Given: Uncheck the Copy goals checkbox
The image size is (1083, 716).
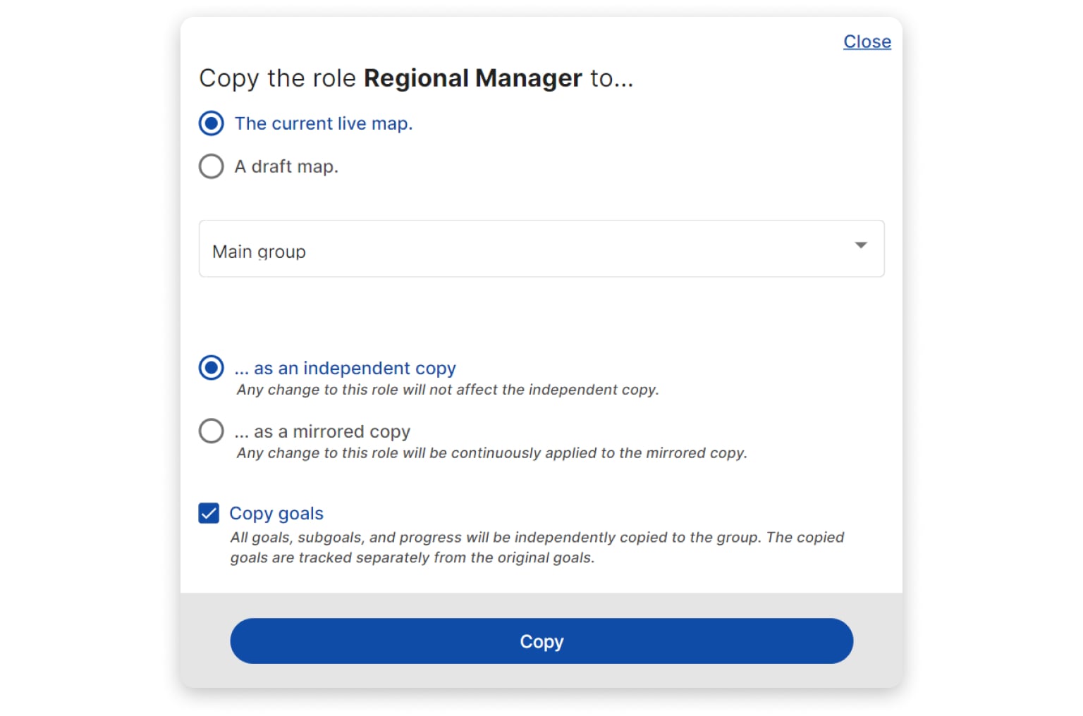Looking at the screenshot, I should [x=209, y=513].
